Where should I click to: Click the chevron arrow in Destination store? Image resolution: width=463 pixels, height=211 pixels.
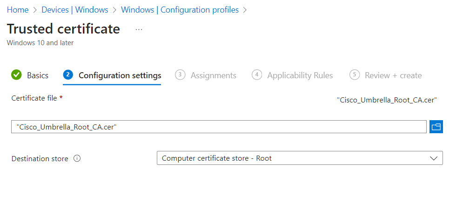(434, 158)
